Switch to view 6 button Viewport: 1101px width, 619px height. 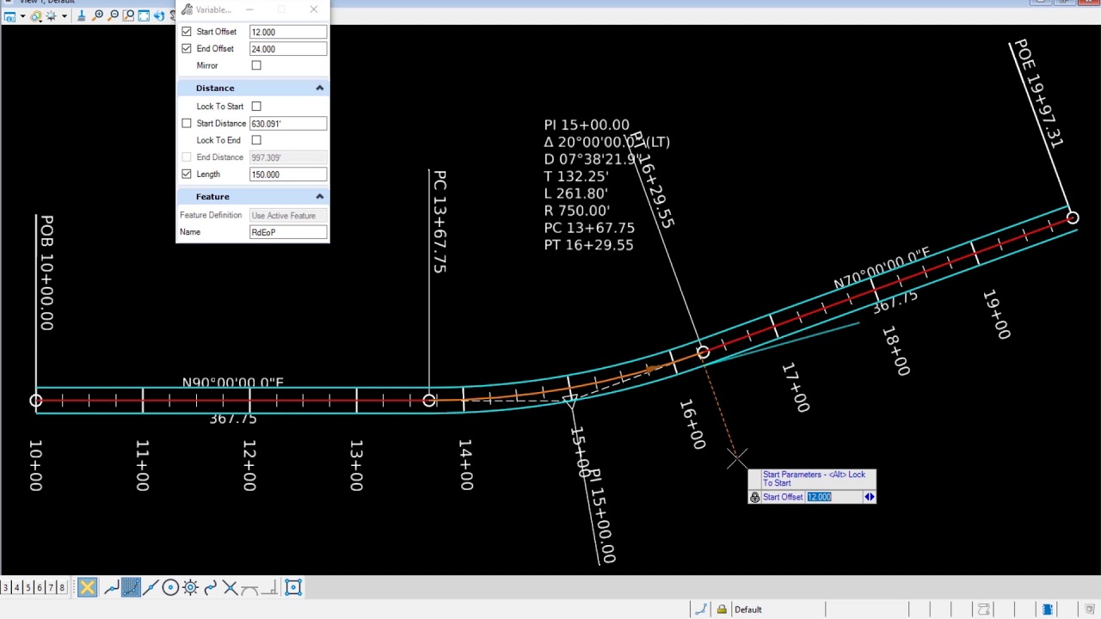[x=39, y=588]
